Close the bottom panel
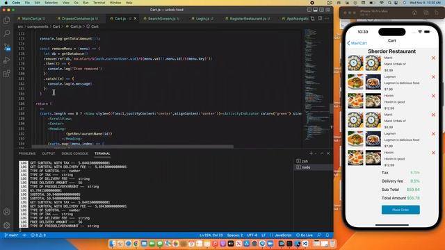445x250 pixels. (328, 153)
